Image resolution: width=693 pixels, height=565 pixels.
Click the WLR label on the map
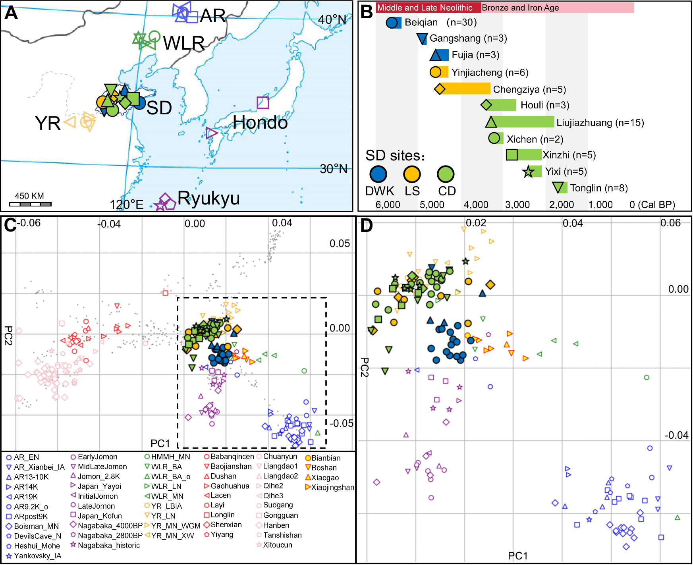click(183, 43)
